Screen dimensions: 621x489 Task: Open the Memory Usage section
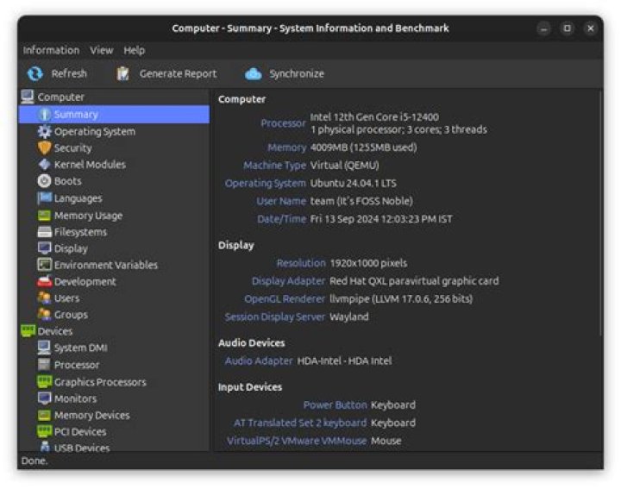tap(88, 216)
